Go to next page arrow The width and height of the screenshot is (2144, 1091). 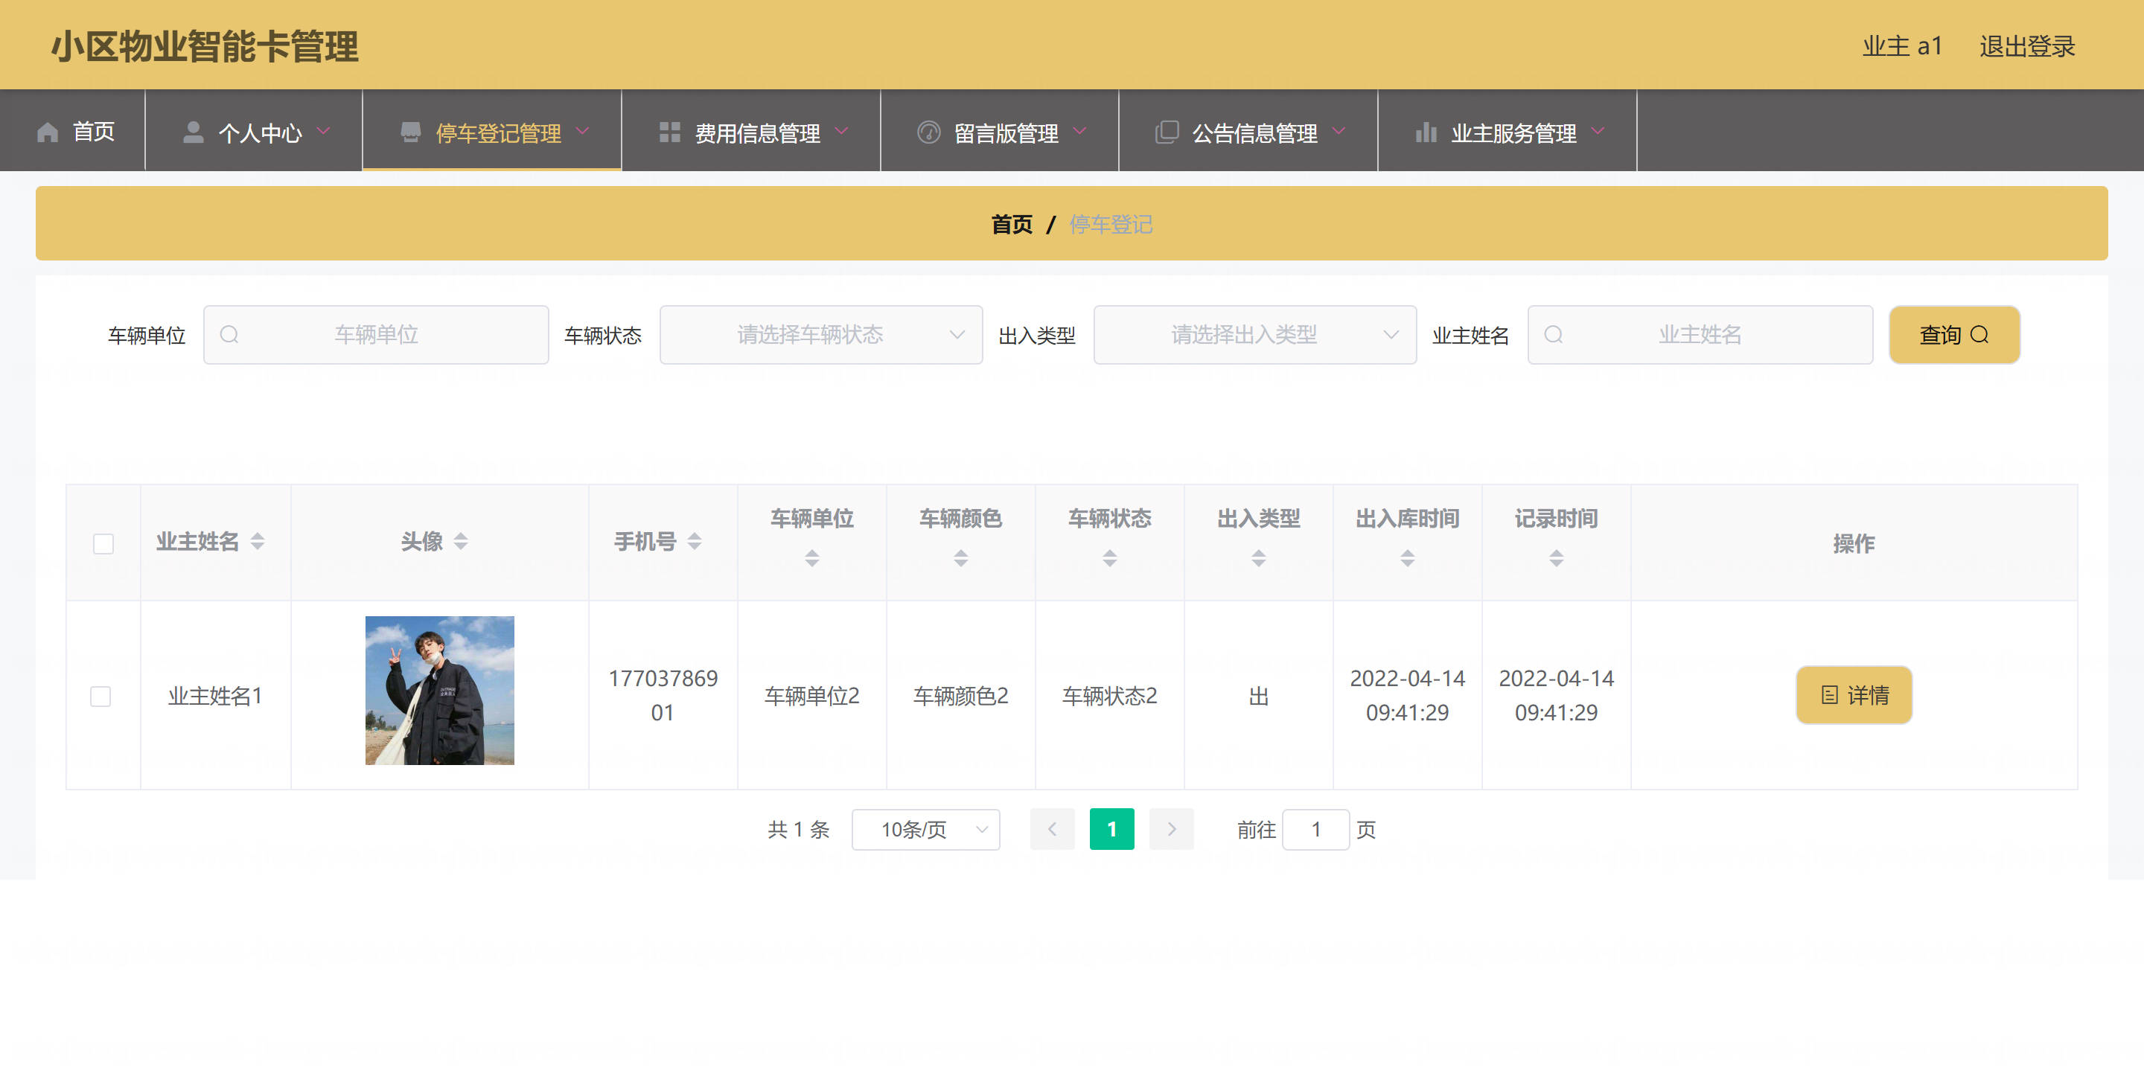click(1171, 829)
